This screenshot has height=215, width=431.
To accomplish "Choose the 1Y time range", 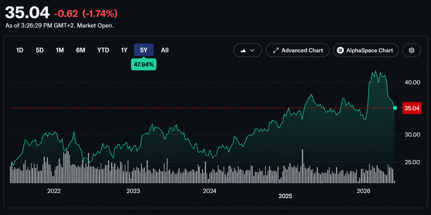I will pyautogui.click(x=124, y=50).
